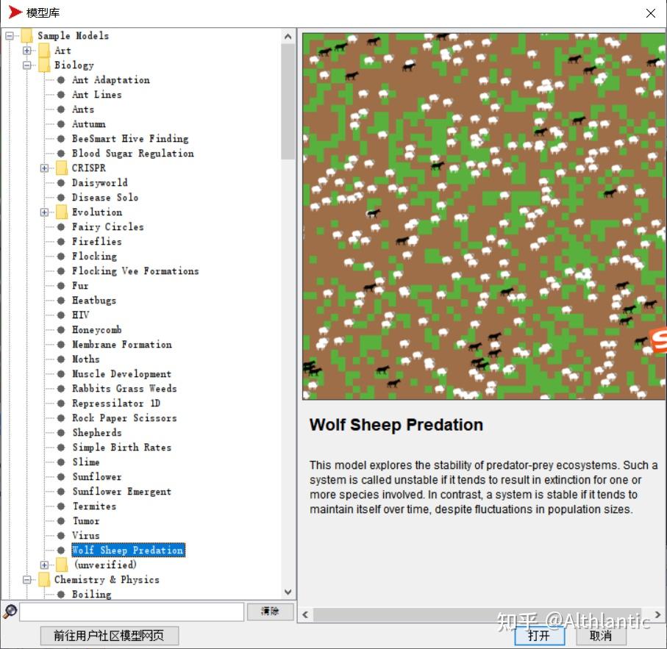Select the Shepherds model

click(x=96, y=433)
